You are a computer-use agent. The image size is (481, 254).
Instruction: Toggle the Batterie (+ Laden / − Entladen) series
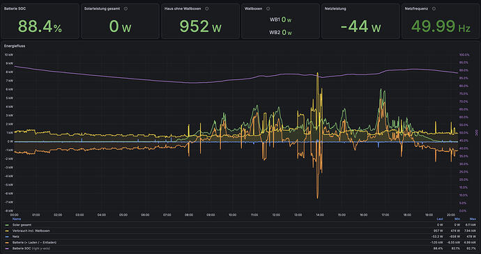coord(34,242)
